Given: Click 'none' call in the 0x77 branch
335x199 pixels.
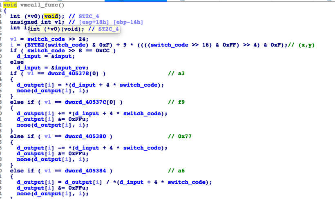Looking at the screenshot, I should pyautogui.click(x=24, y=159).
